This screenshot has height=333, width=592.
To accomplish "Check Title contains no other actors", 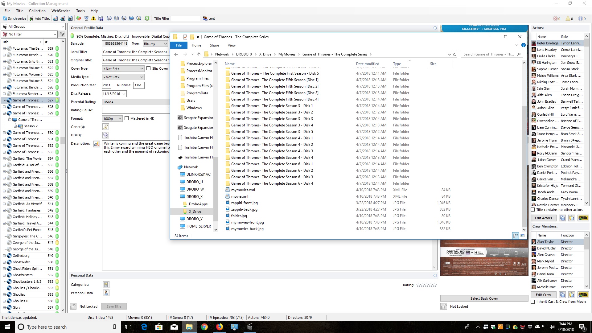I will tap(533, 210).
